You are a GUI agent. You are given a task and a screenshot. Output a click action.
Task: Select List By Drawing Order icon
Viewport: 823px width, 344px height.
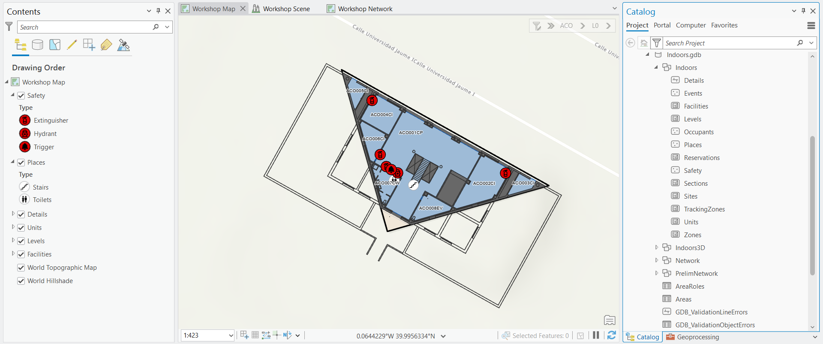[x=20, y=45]
